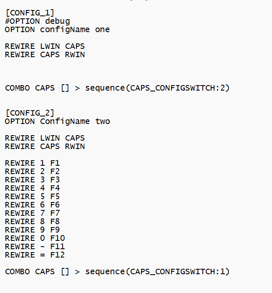
Task: Click the 'REWIRE 2 F2' line
Action: click(x=32, y=171)
